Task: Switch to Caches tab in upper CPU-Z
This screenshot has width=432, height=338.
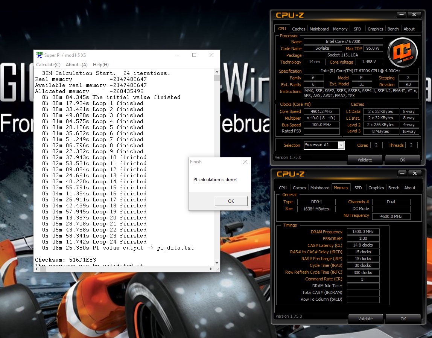Action: click(x=299, y=29)
